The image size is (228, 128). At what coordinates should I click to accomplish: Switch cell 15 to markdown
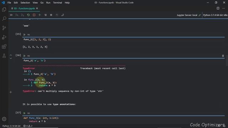tap(28, 35)
